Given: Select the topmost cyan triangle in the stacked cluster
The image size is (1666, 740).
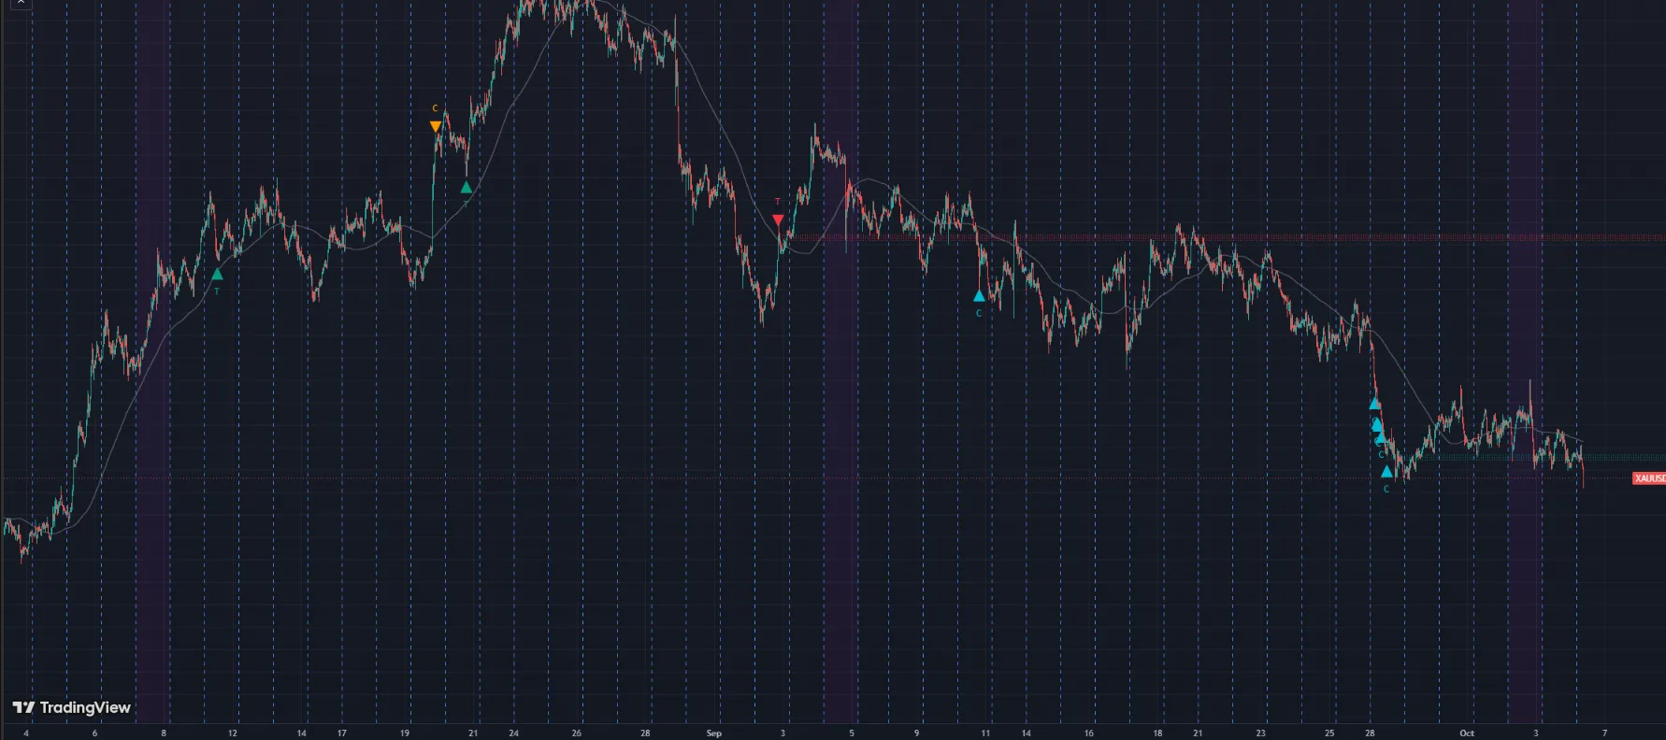Looking at the screenshot, I should tap(1374, 404).
